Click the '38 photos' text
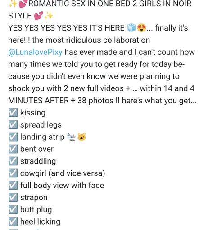The image size is (208, 230). (x=95, y=101)
